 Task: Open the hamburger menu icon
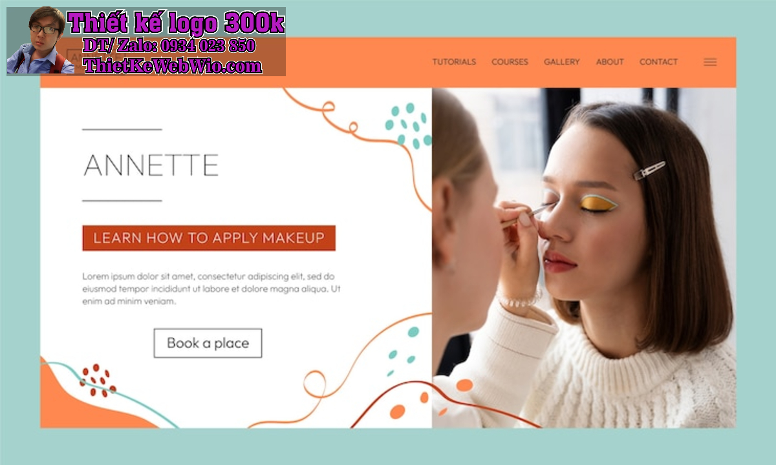710,62
